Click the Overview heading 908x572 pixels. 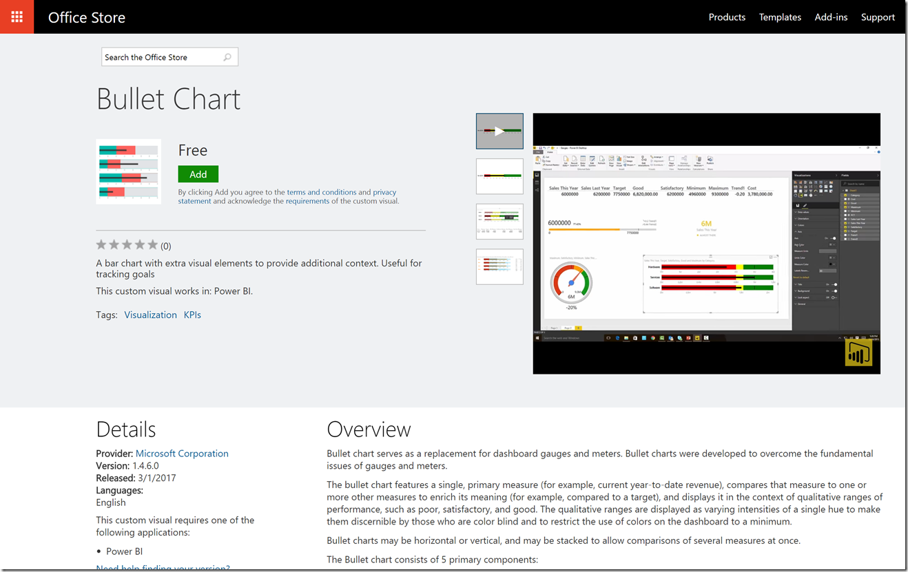point(369,430)
